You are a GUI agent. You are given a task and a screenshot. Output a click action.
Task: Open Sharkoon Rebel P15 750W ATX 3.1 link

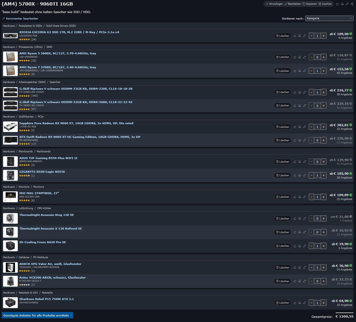[47, 299]
